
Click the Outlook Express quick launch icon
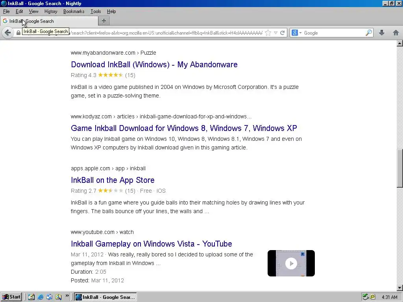[x=49, y=297]
